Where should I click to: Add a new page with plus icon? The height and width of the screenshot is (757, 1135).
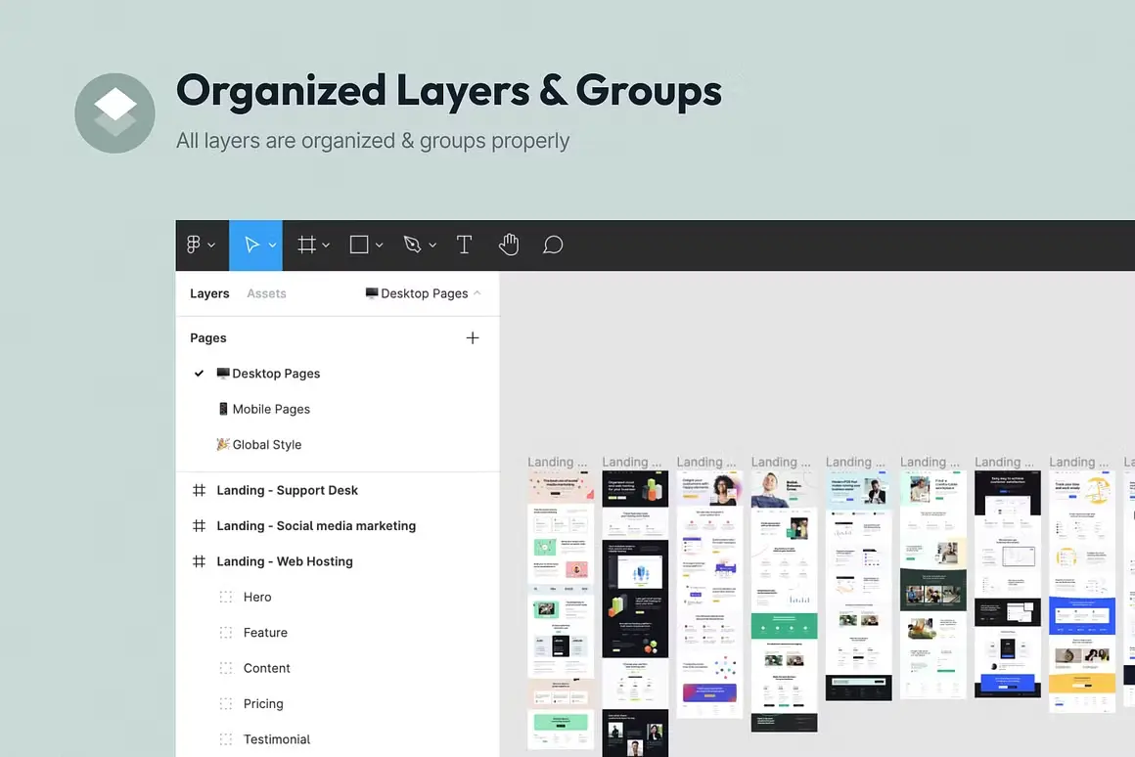pyautogui.click(x=473, y=338)
